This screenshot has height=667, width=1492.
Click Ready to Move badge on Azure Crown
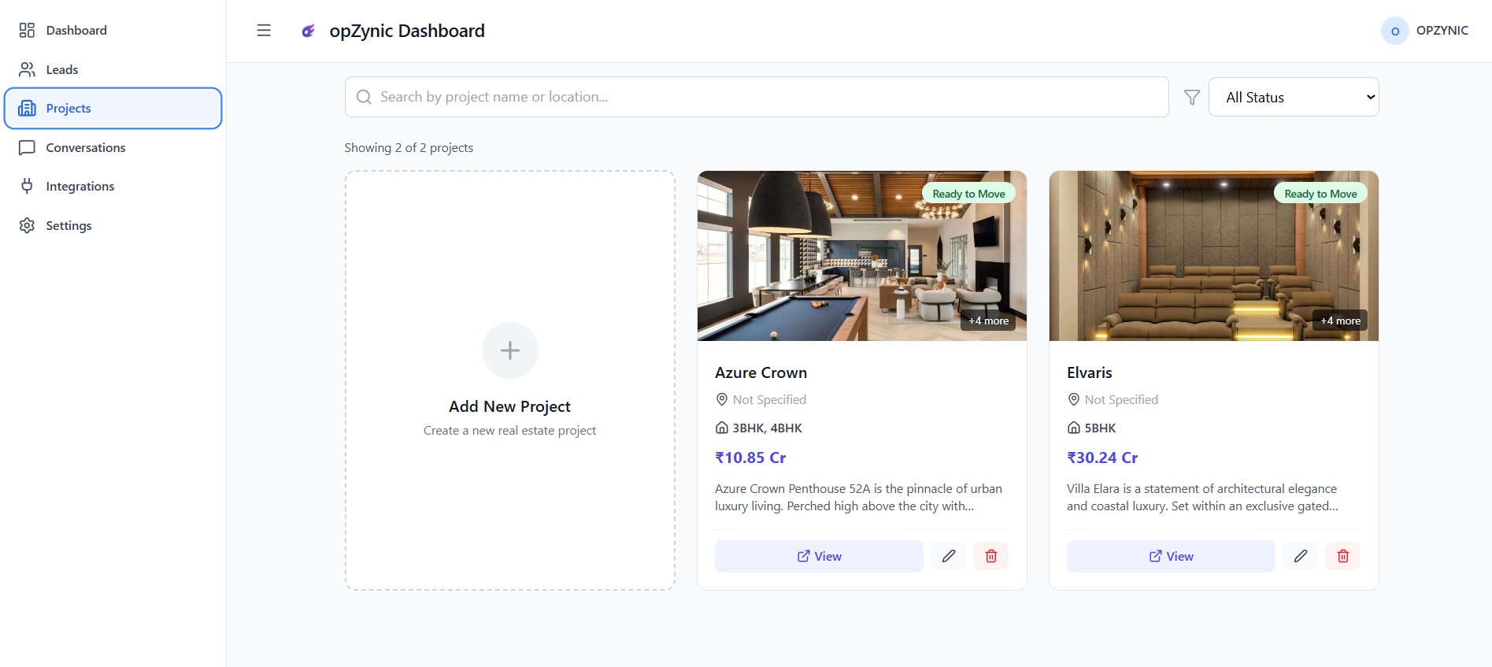968,194
